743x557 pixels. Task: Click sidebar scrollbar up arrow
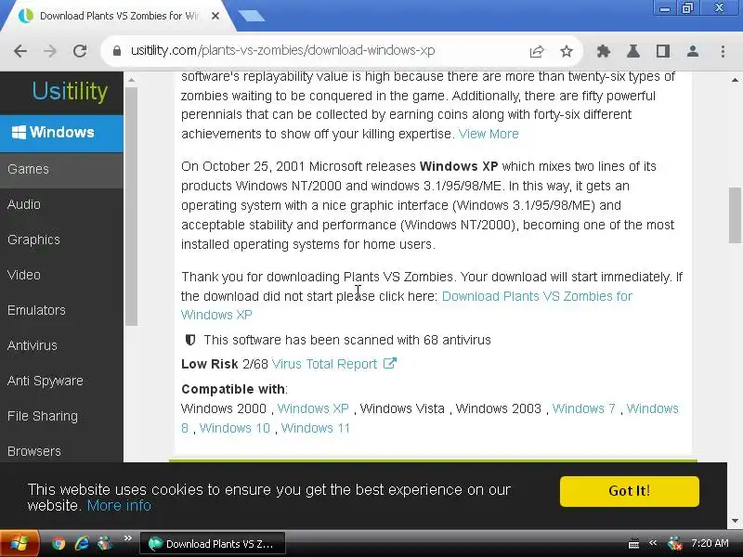tap(131, 80)
